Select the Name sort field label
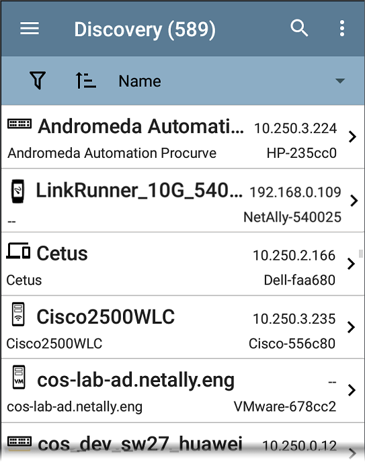This screenshot has height=462, width=365. pos(140,81)
